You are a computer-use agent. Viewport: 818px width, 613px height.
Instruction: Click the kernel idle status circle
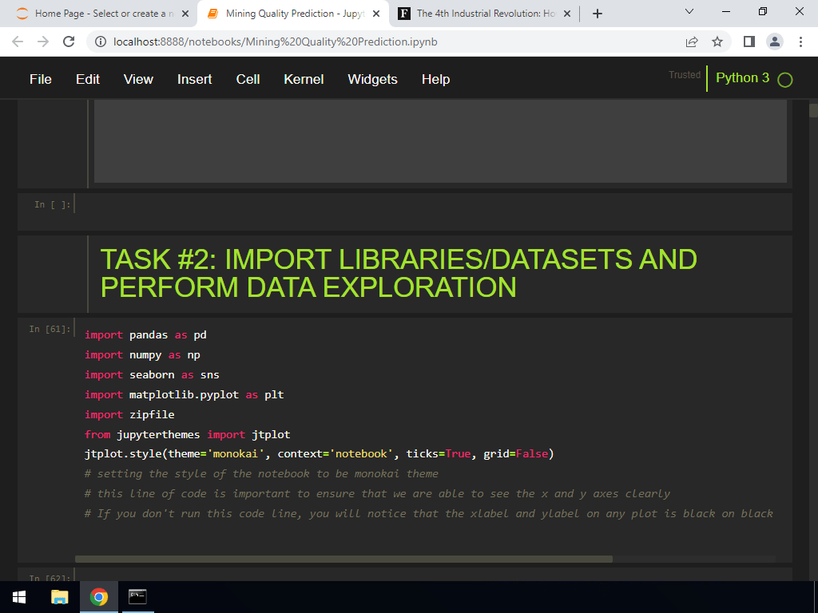pyautogui.click(x=784, y=80)
